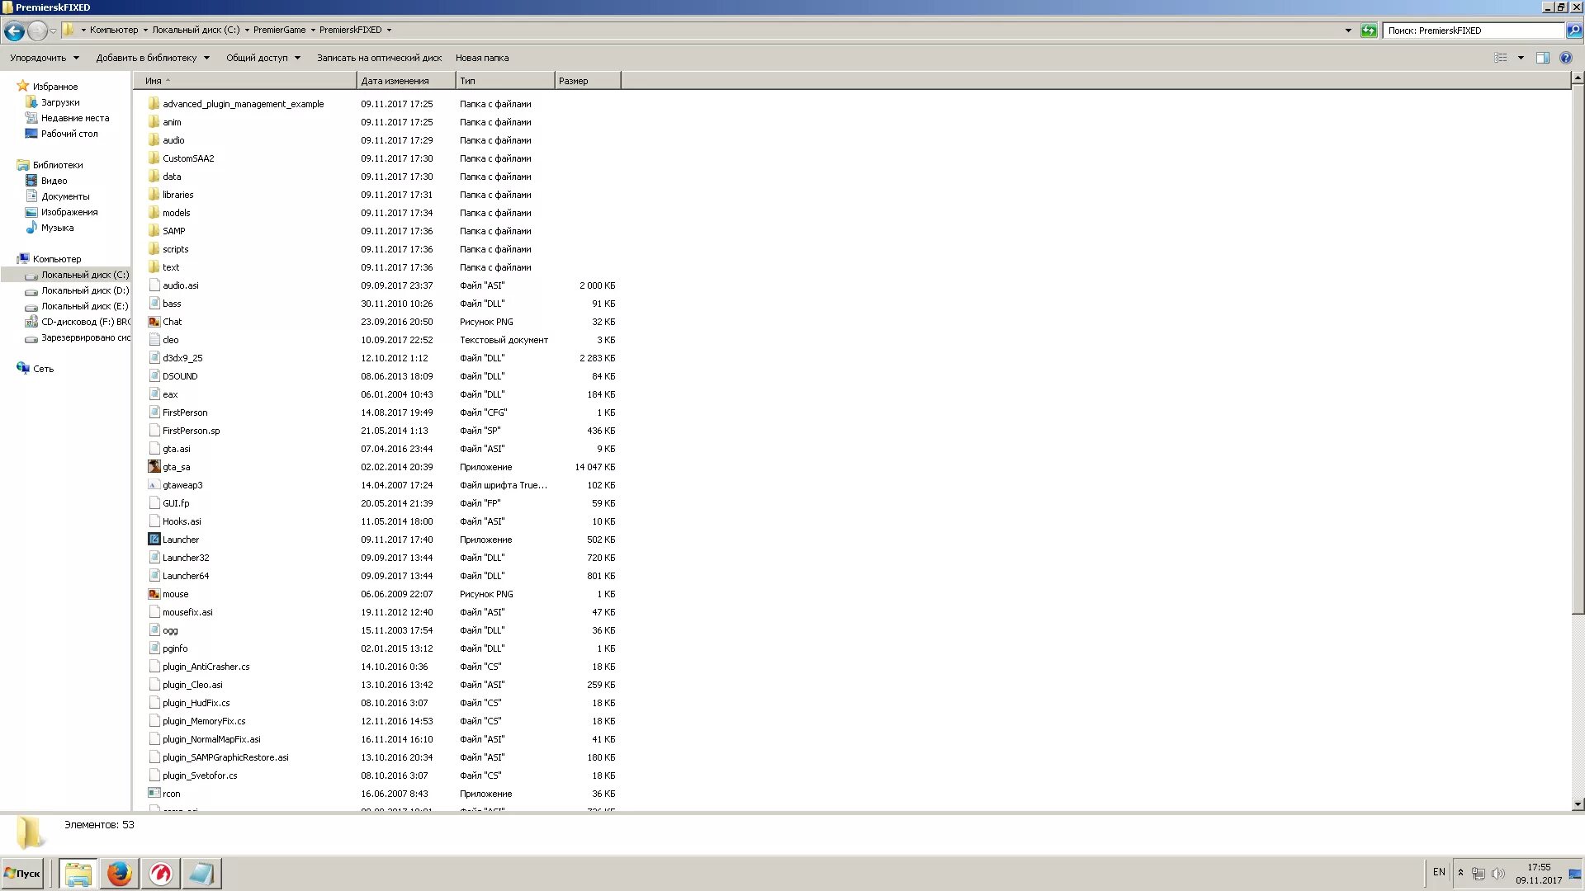The image size is (1585, 891).
Task: Open the Launcher application
Action: (x=181, y=539)
